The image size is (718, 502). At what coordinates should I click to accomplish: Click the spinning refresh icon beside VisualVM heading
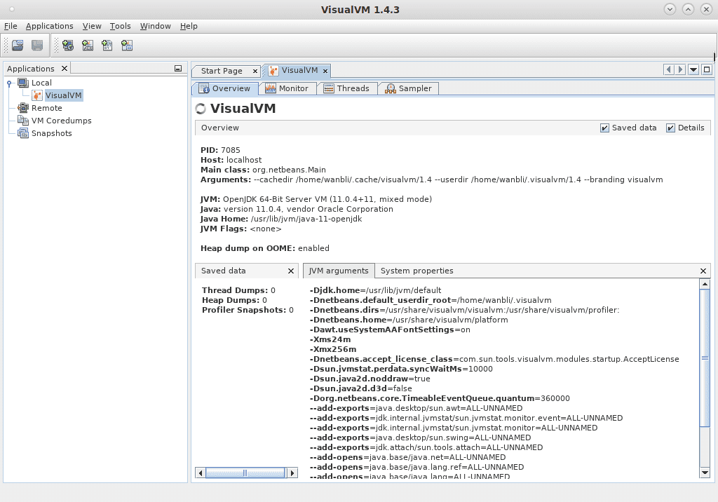click(x=201, y=109)
